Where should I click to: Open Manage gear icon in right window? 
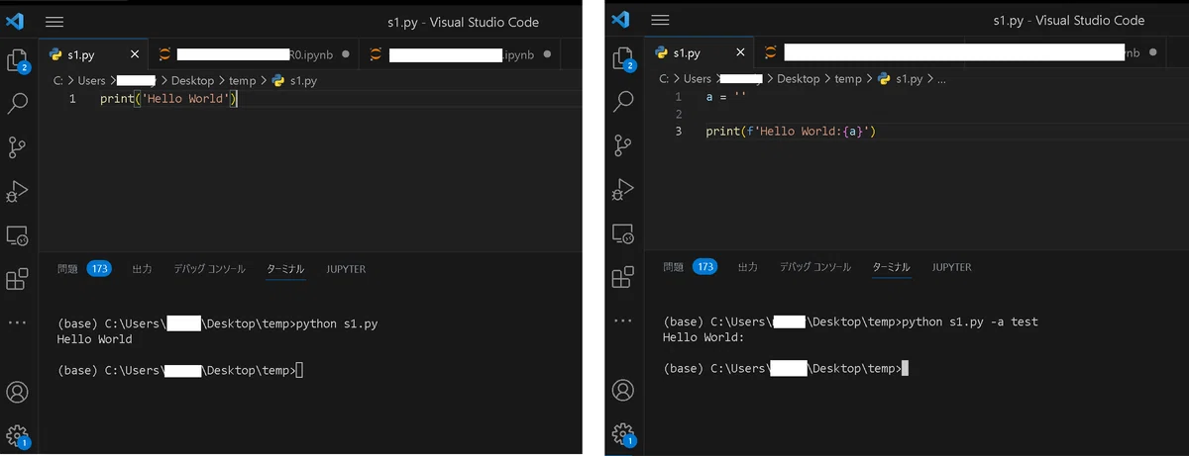point(624,433)
